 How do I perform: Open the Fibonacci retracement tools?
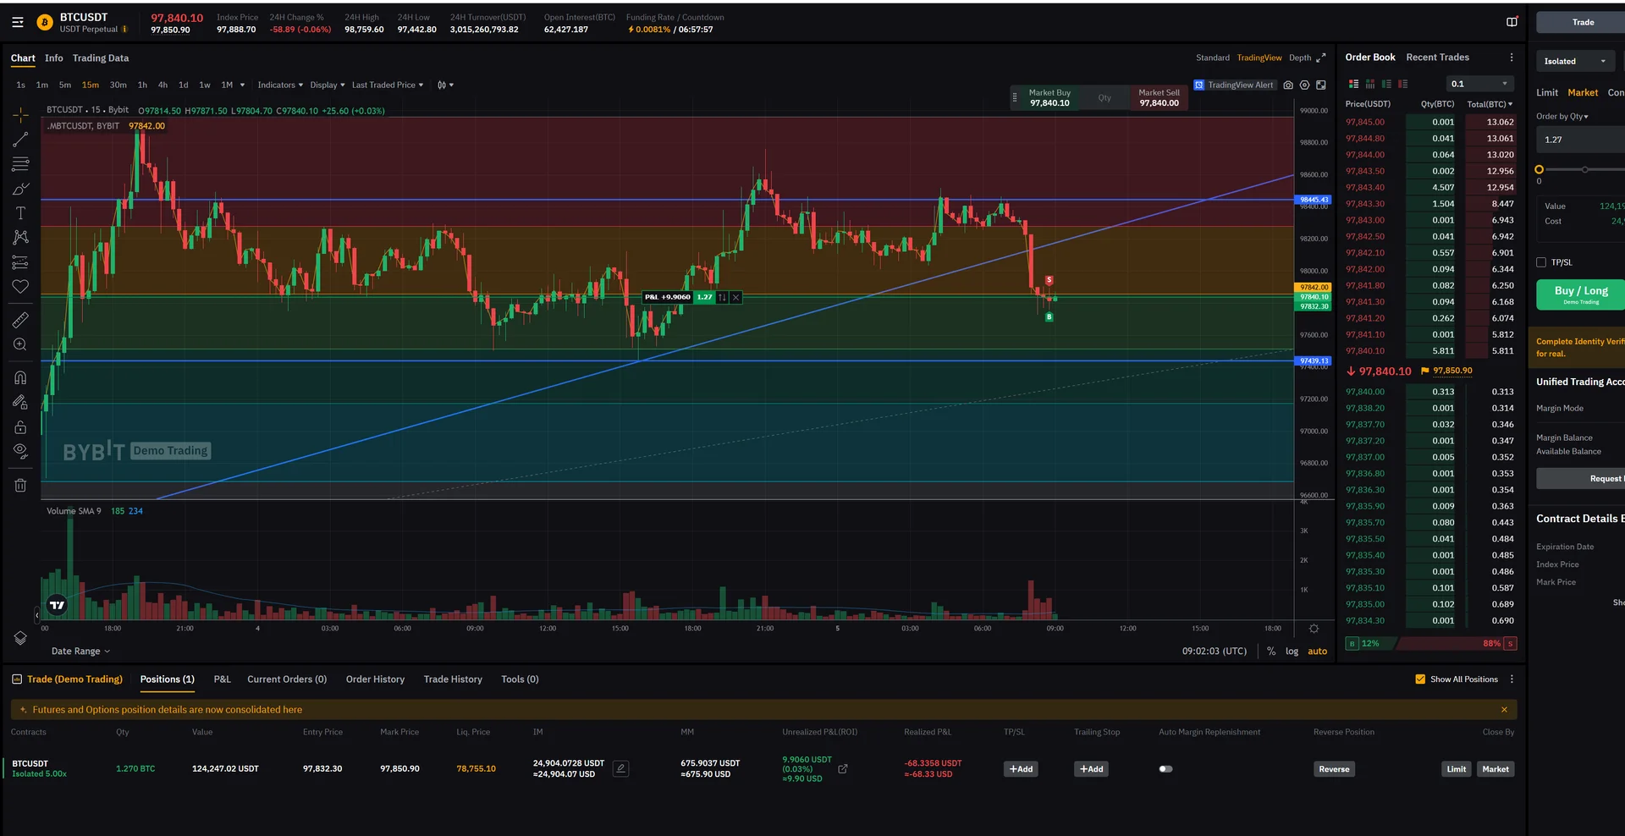click(20, 164)
